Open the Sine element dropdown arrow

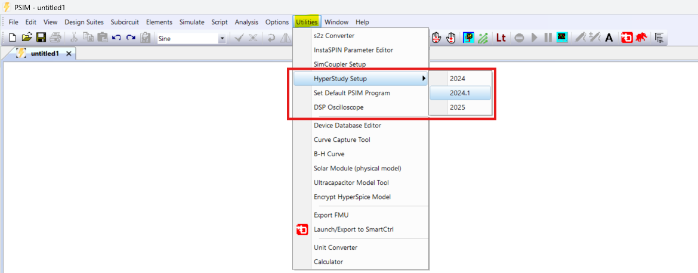tap(222, 39)
